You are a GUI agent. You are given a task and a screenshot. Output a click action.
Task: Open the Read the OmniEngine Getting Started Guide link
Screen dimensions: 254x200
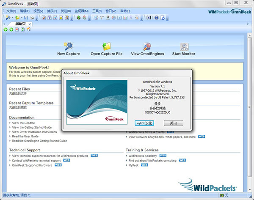click(x=39, y=141)
